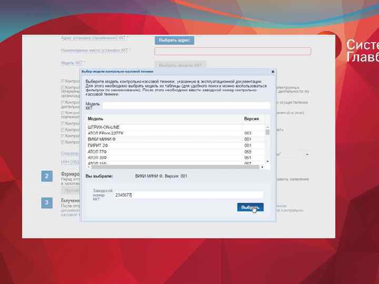Click version 001 of ПИРИТ 2Ф

click(248, 145)
